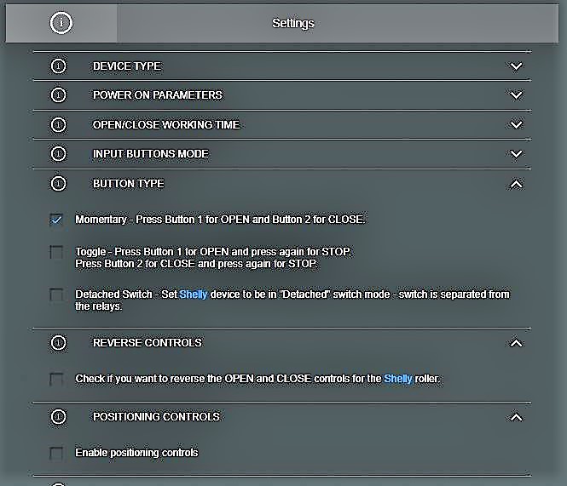Enable the Detached Switch checkbox
Viewport: 567px width, 486px height.
pos(56,294)
